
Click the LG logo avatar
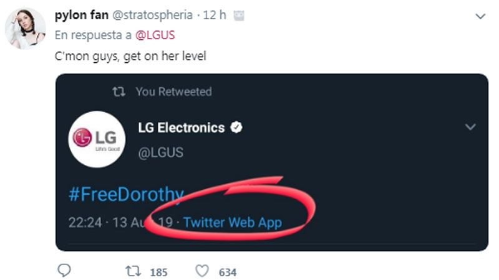94,138
